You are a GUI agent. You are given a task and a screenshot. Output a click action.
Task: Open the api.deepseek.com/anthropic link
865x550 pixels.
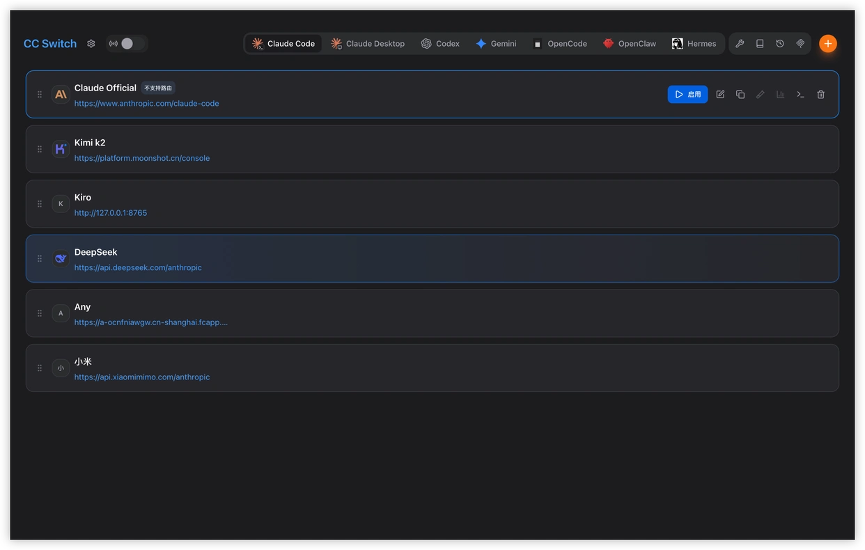pos(138,267)
